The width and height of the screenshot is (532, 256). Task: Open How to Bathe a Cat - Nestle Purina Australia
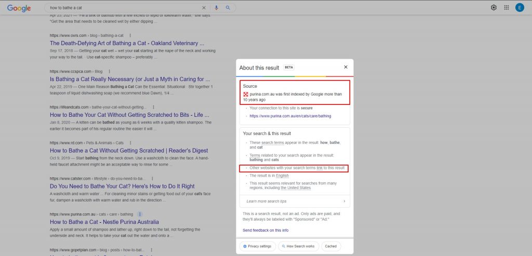pyautogui.click(x=104, y=222)
